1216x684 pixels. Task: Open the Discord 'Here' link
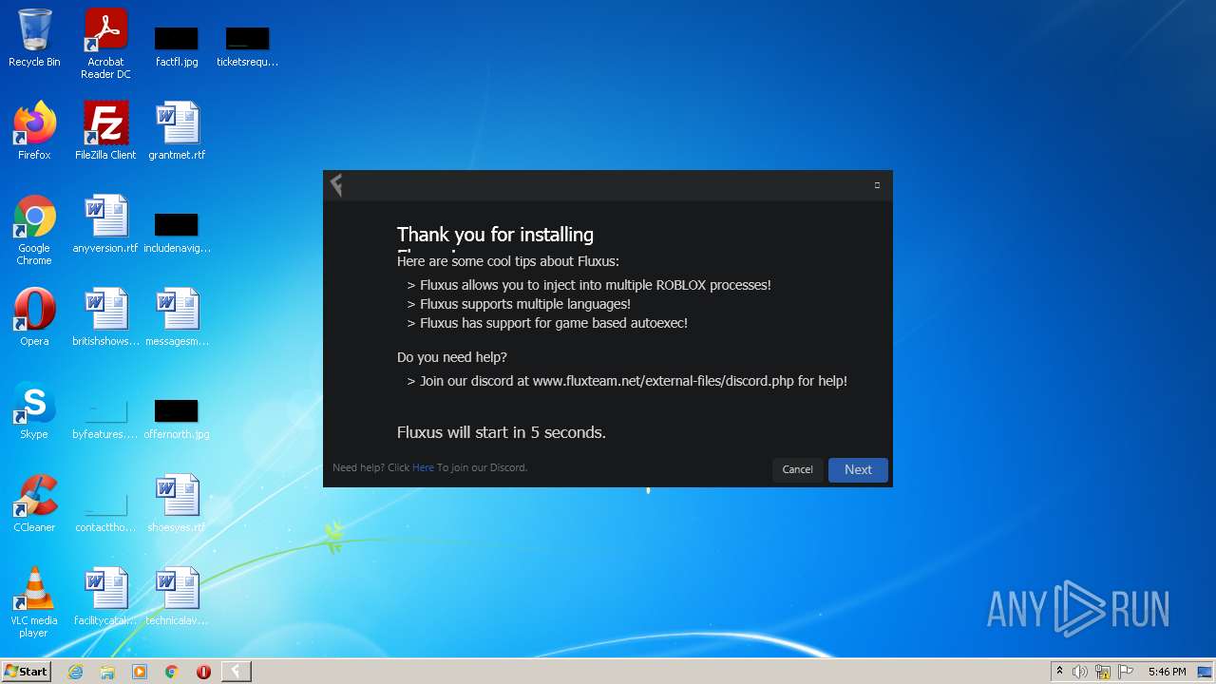(x=423, y=467)
